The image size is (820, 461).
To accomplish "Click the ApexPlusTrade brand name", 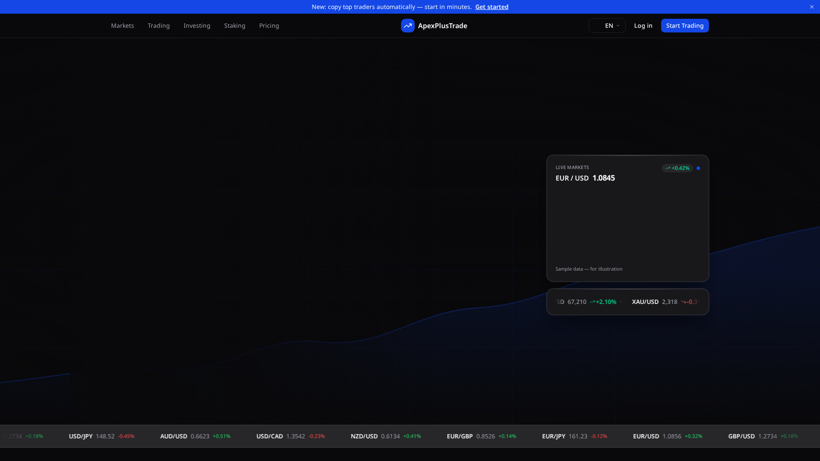I will pos(442,26).
